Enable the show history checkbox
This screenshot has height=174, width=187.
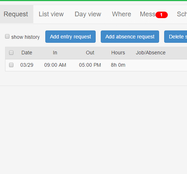[x=7, y=36]
